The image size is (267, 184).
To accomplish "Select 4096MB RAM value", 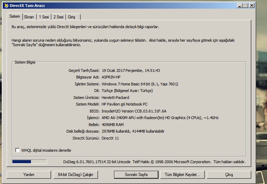I will (x=113, y=125).
